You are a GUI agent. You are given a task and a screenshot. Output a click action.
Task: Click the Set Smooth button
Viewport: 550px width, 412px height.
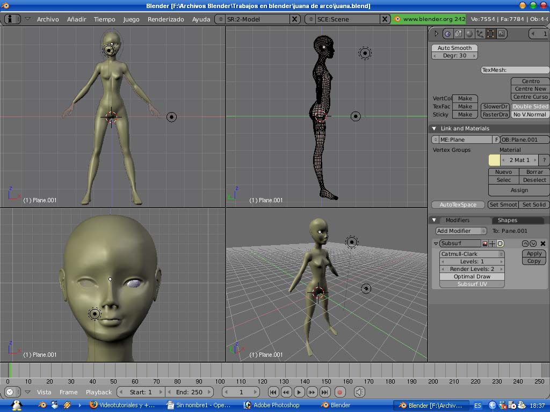point(503,205)
